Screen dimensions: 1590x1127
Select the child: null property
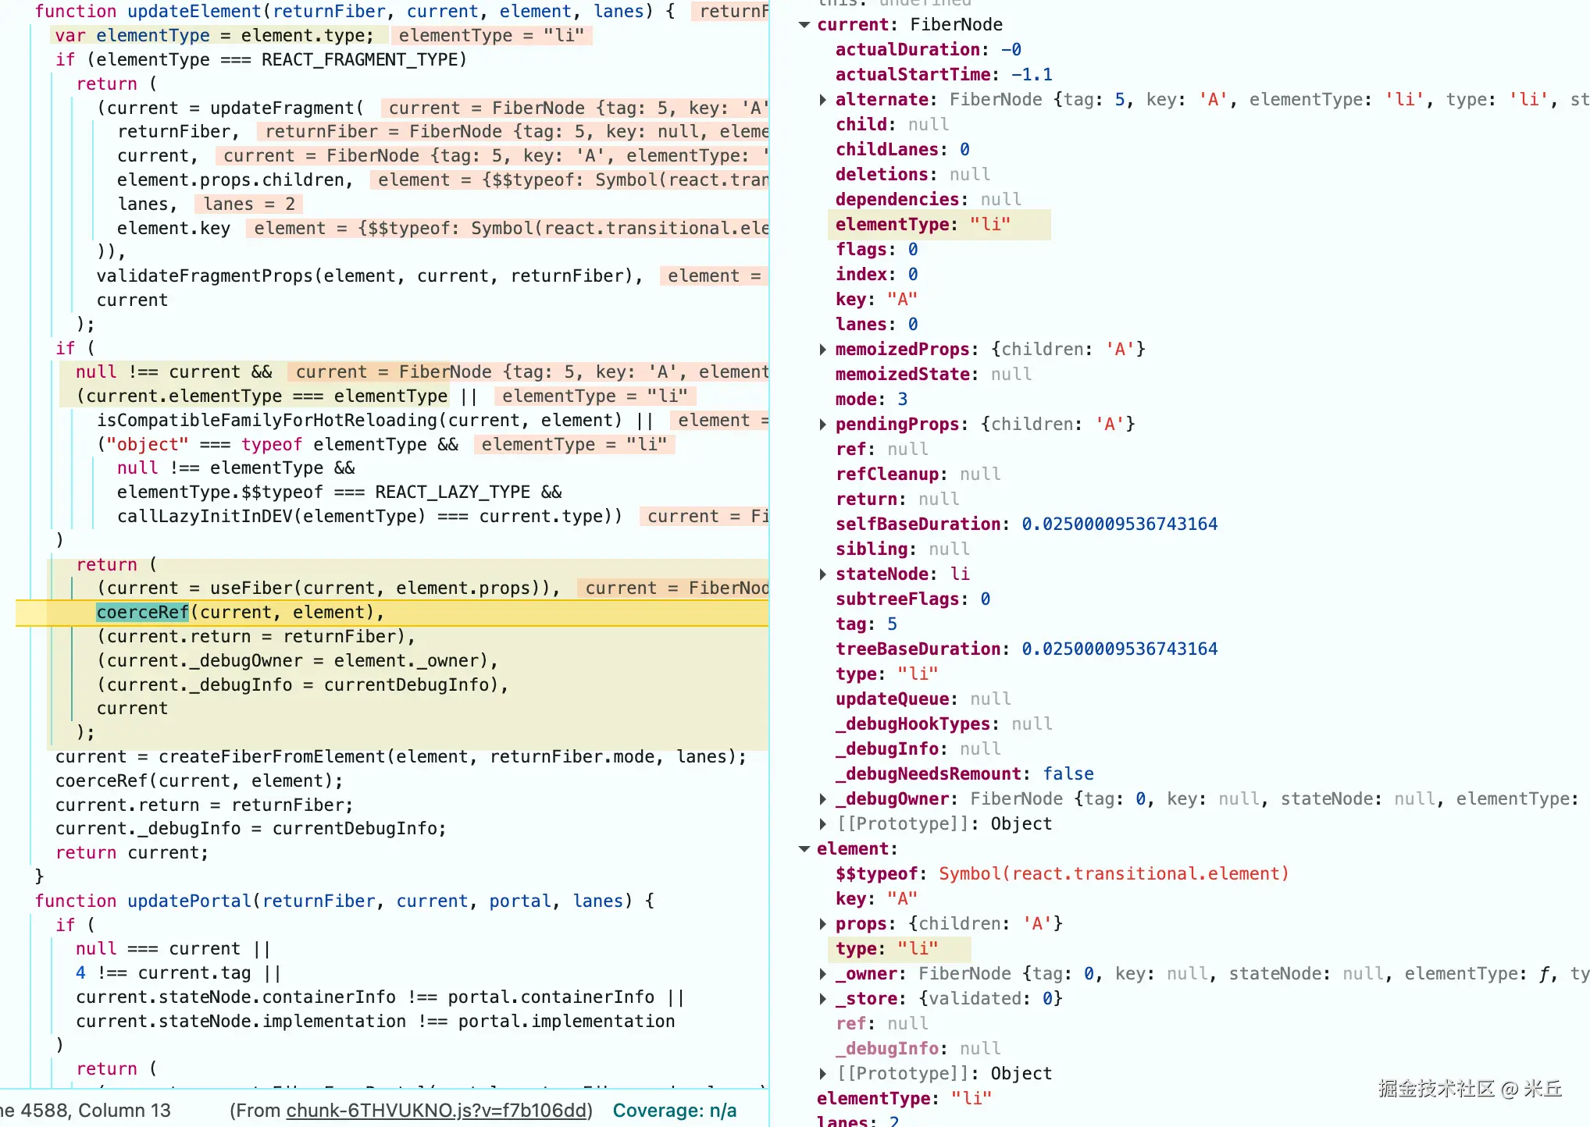pyautogui.click(x=892, y=125)
